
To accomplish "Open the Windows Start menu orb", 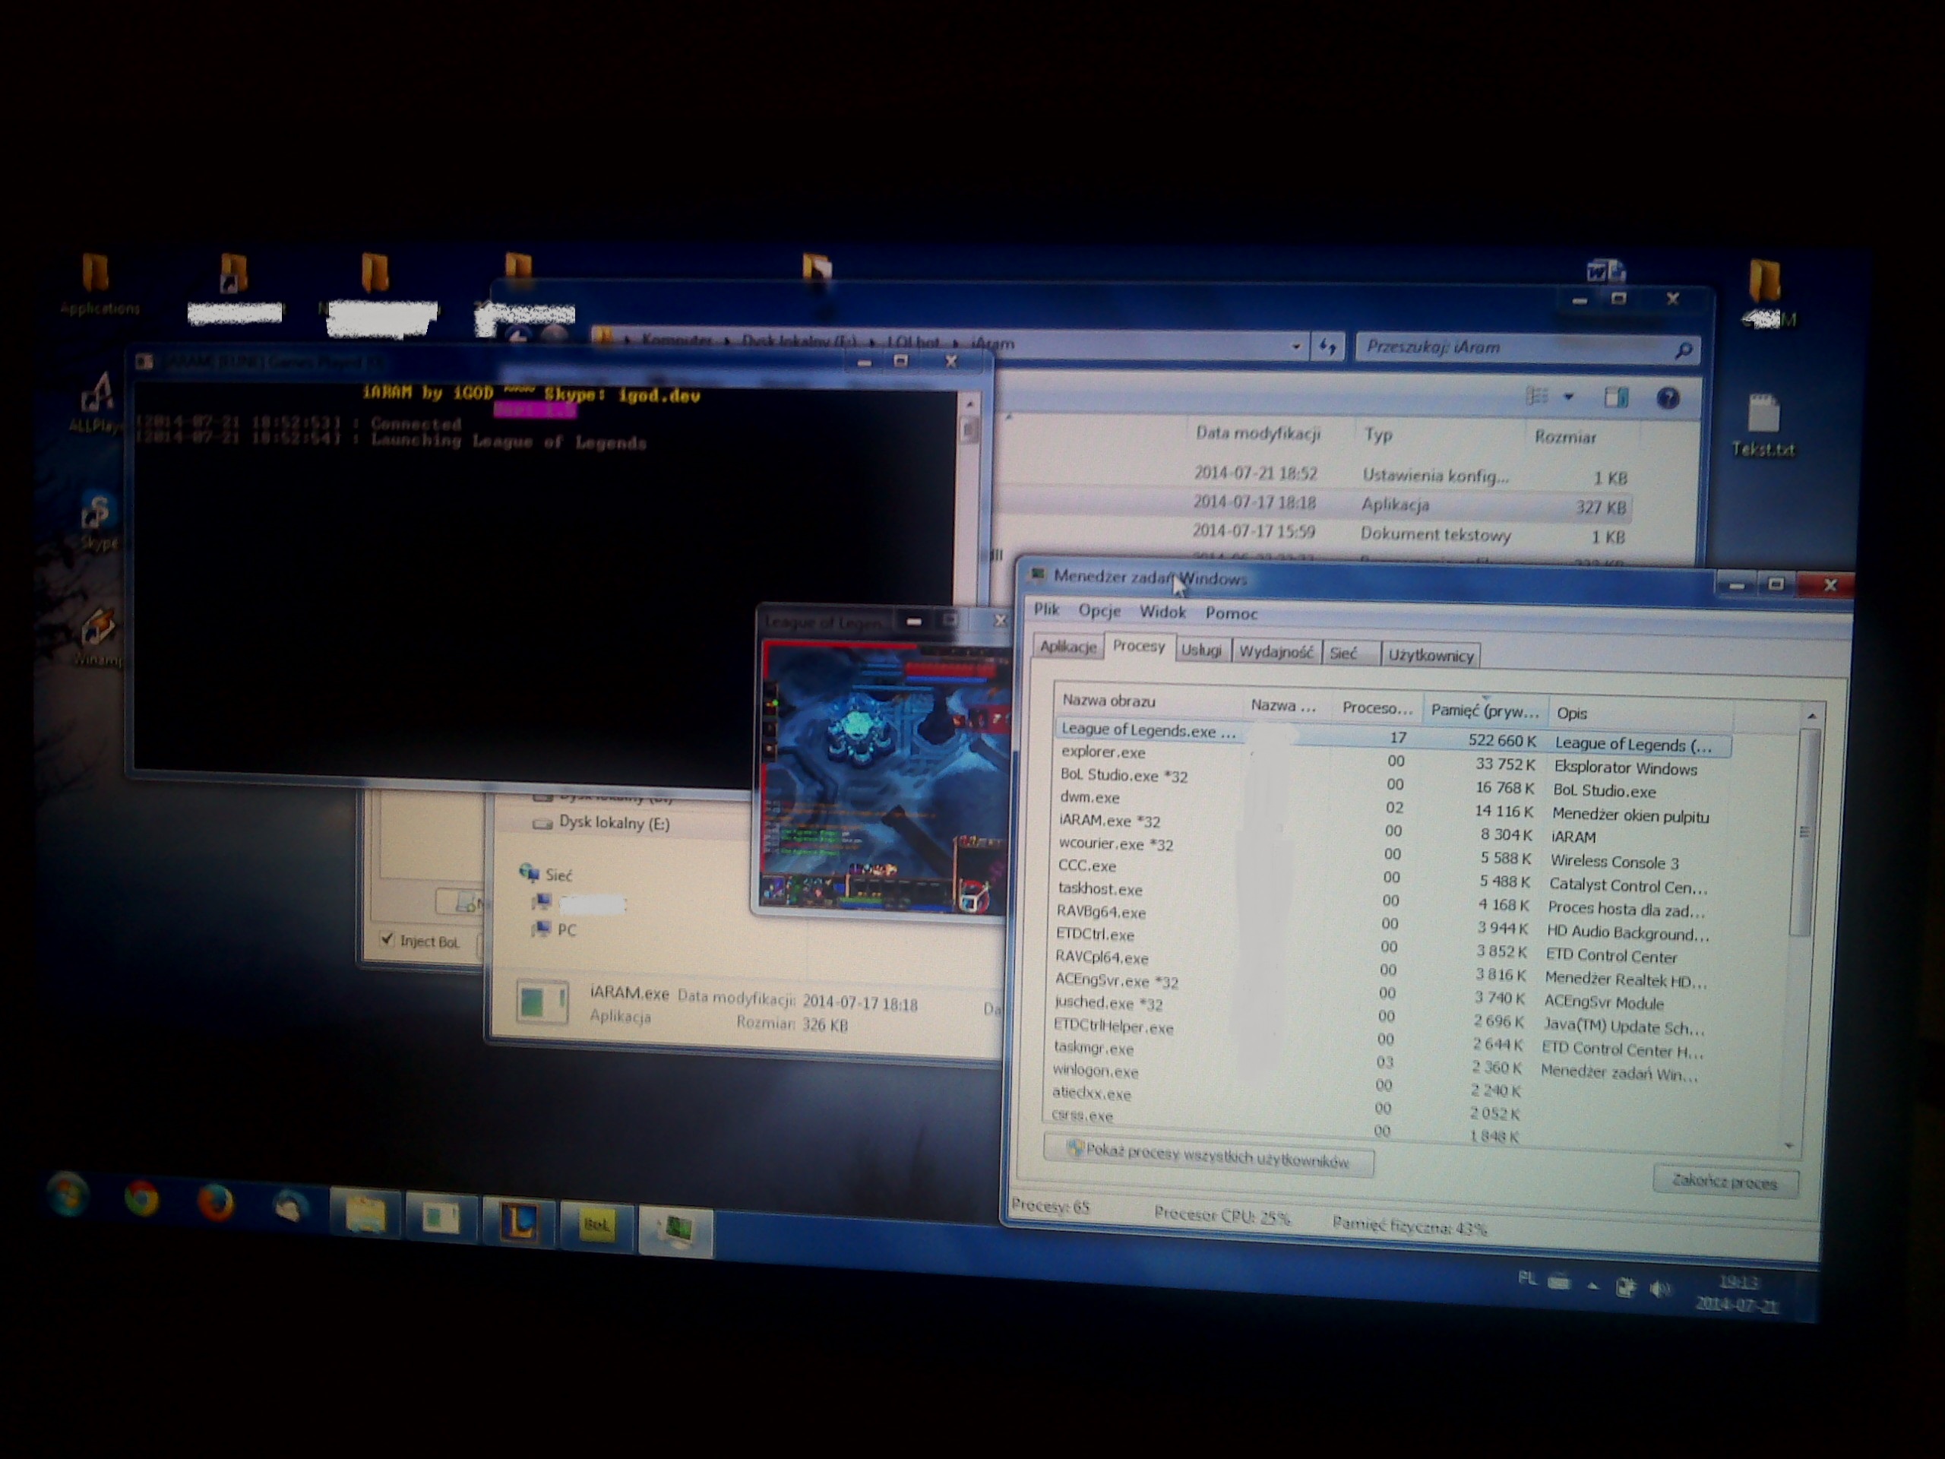I will (67, 1196).
